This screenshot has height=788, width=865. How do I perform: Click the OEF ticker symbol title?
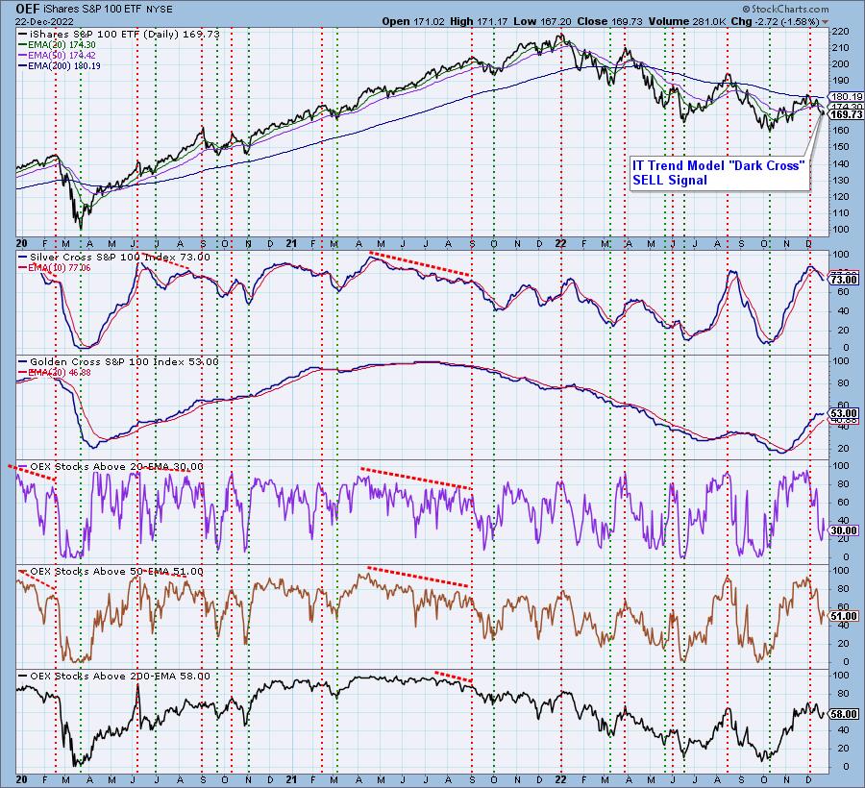[27, 9]
